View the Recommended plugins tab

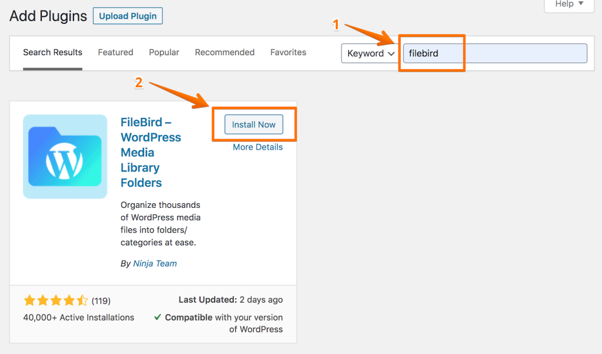225,53
